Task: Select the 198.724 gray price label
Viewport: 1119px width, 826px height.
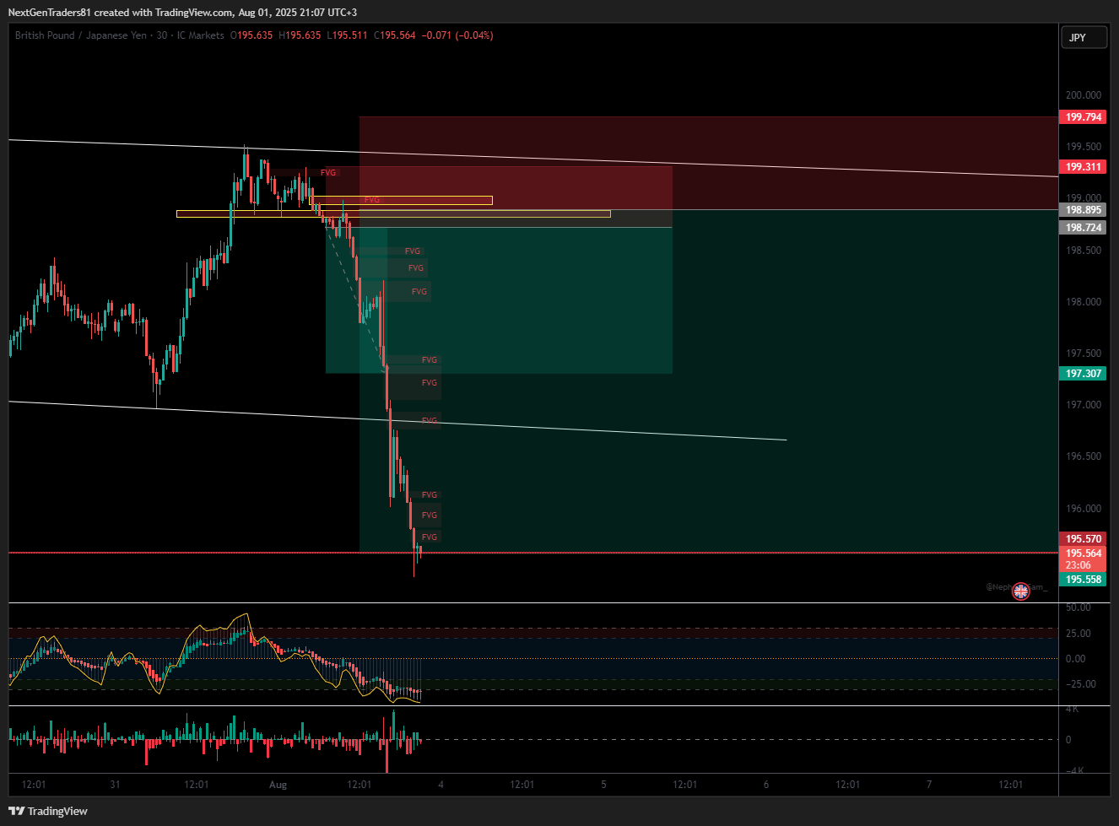Action: [x=1083, y=228]
